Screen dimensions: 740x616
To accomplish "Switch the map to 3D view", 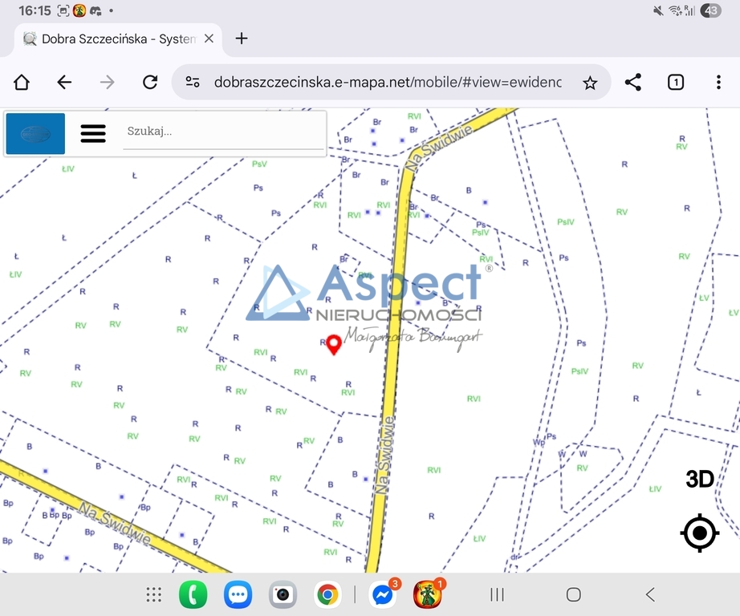I will [x=699, y=479].
